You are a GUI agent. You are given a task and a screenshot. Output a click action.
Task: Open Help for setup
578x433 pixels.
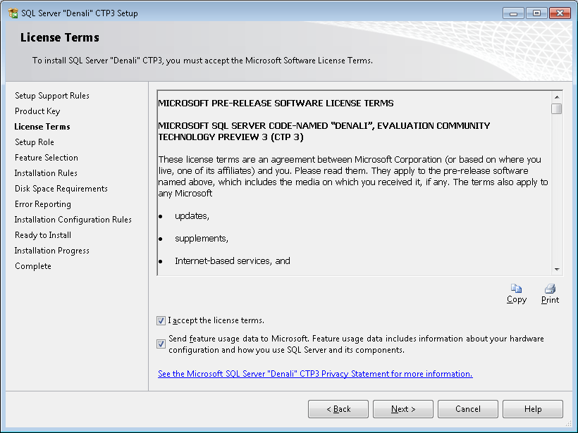point(533,409)
